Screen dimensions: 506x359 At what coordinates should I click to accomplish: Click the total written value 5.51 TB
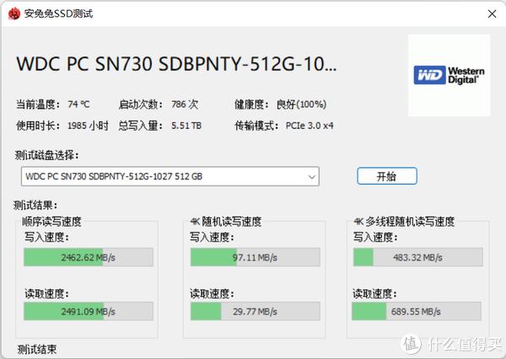(186, 126)
